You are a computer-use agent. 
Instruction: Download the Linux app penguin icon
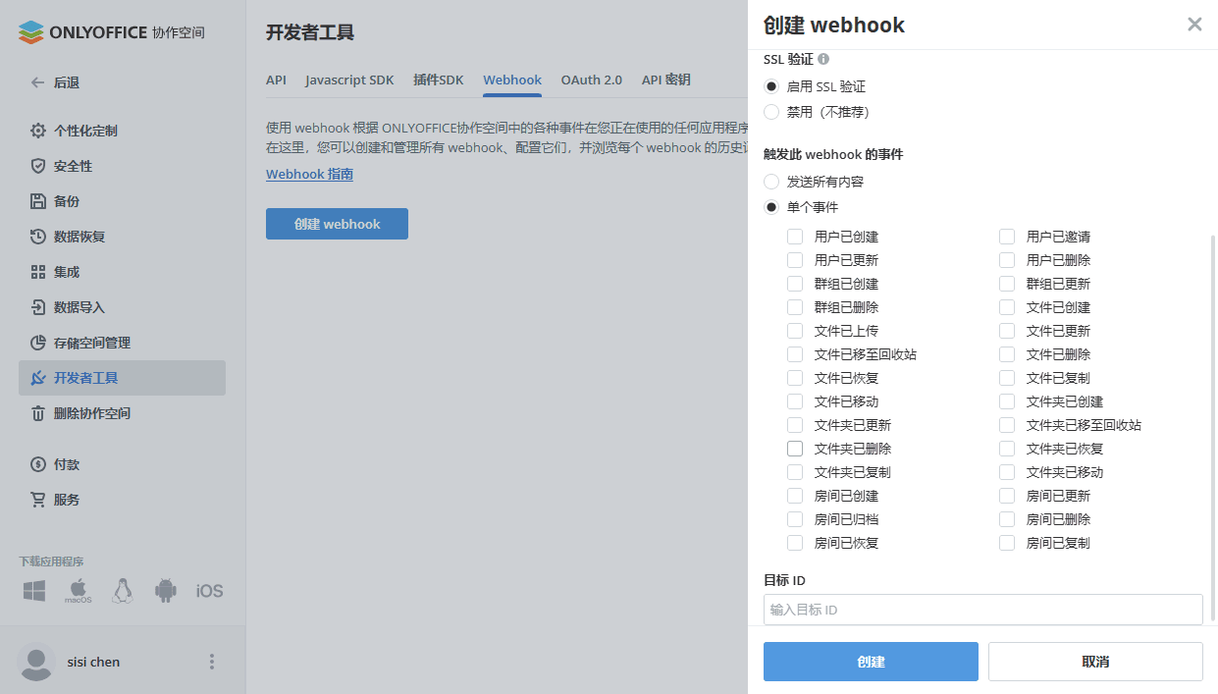pyautogui.click(x=122, y=591)
